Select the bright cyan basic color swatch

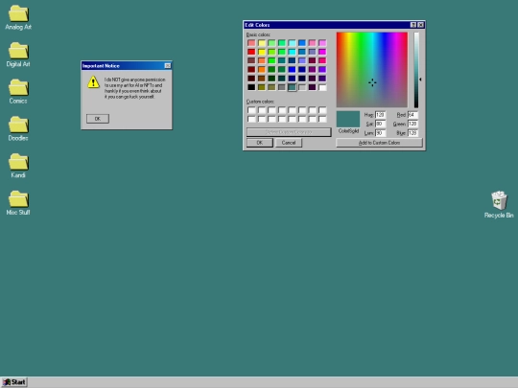292,52
